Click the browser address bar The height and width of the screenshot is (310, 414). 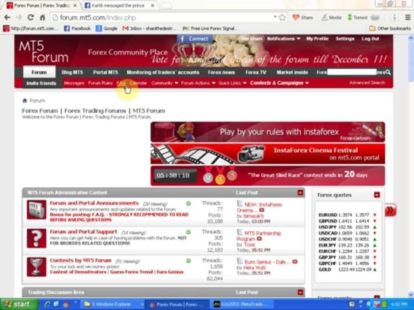pyautogui.click(x=164, y=18)
